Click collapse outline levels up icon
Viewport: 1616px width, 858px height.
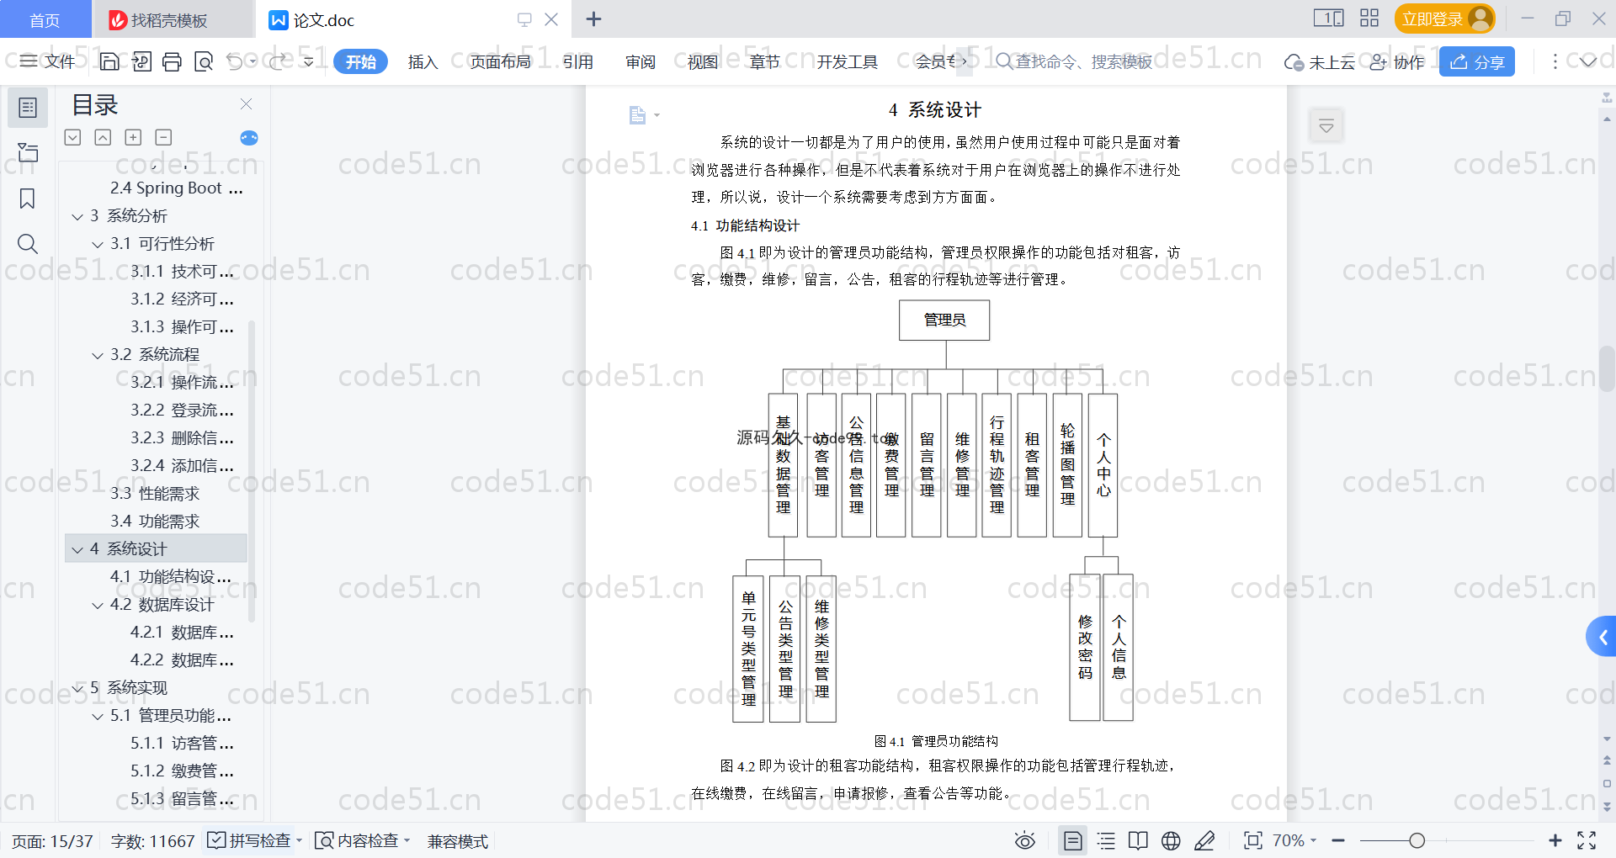click(103, 137)
